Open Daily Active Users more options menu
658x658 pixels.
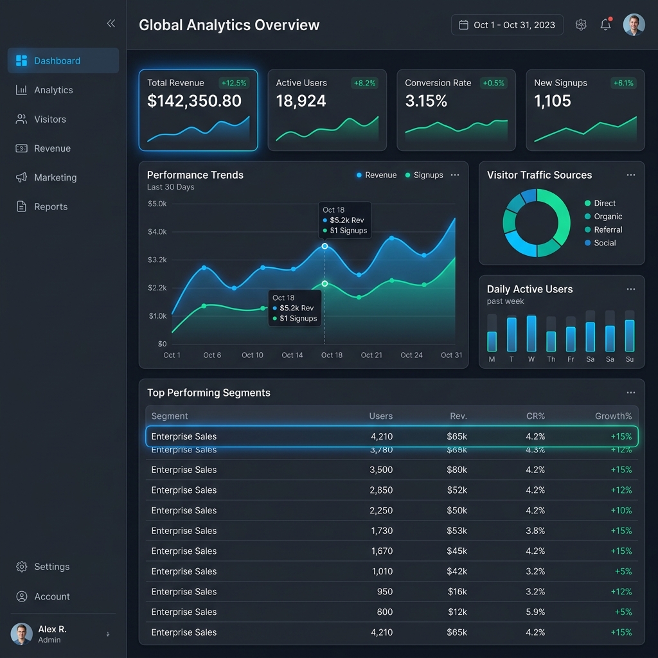pyautogui.click(x=631, y=289)
